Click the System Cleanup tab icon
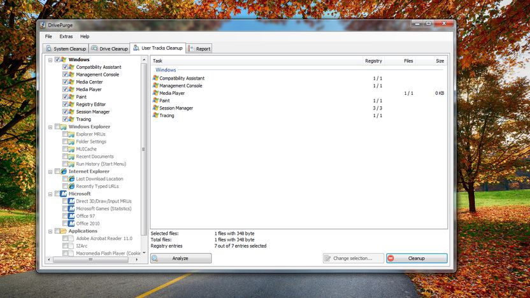The image size is (530, 298). [48, 48]
